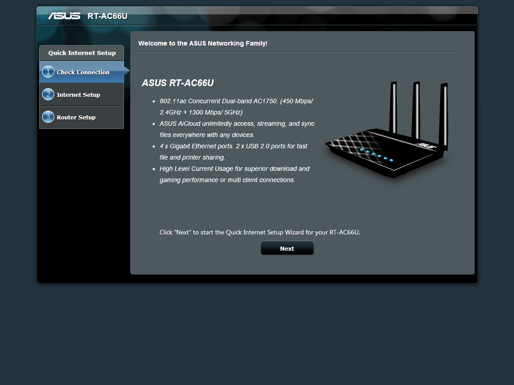Click the "Next" instruction sentence
Viewport: 514px width, 385px height.
pos(260,232)
